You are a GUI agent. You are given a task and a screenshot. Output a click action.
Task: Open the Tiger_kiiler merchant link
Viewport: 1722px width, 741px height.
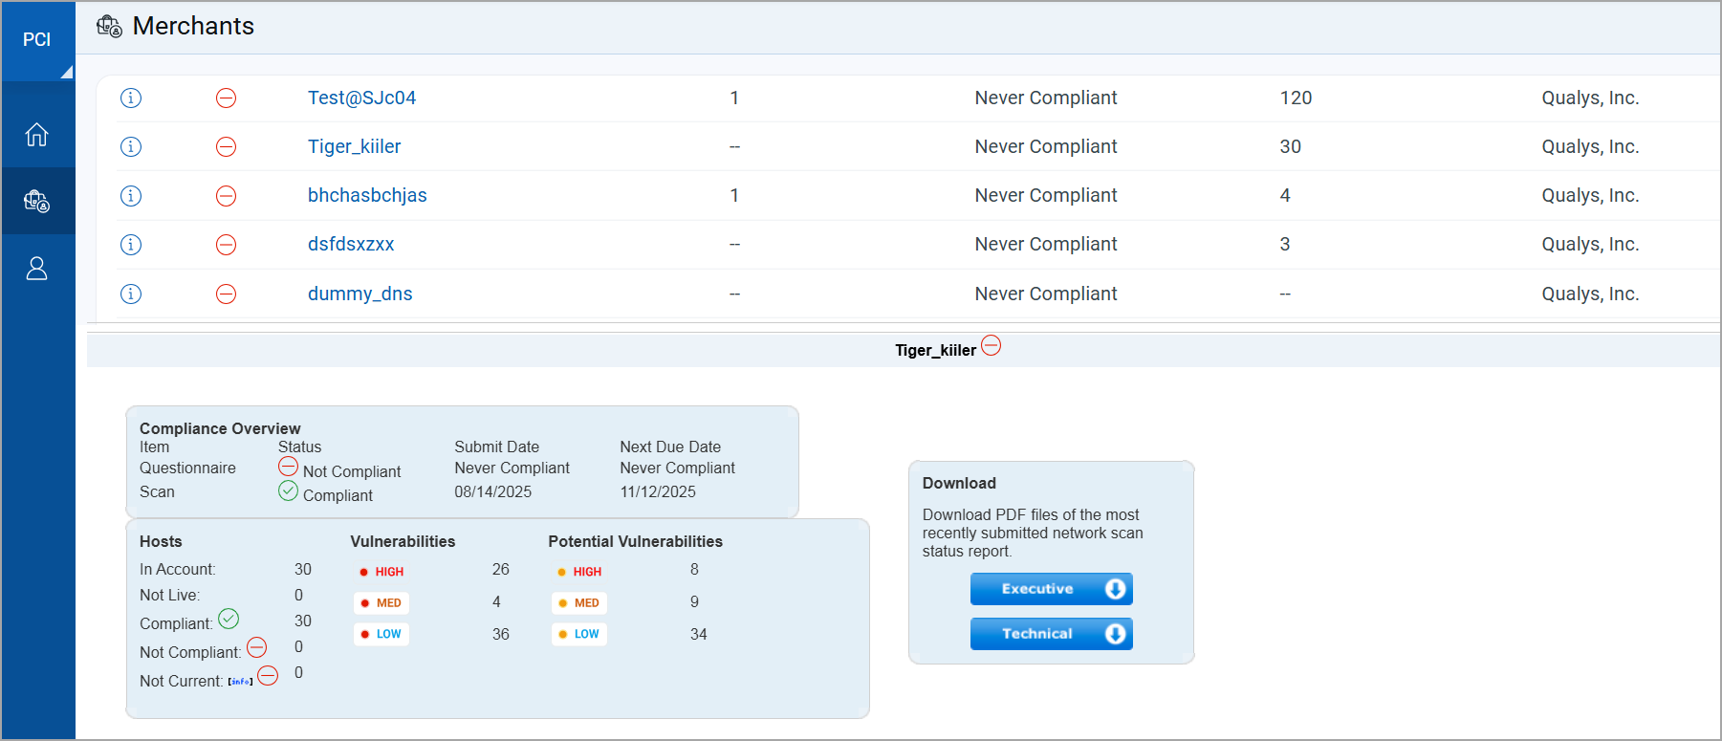354,147
